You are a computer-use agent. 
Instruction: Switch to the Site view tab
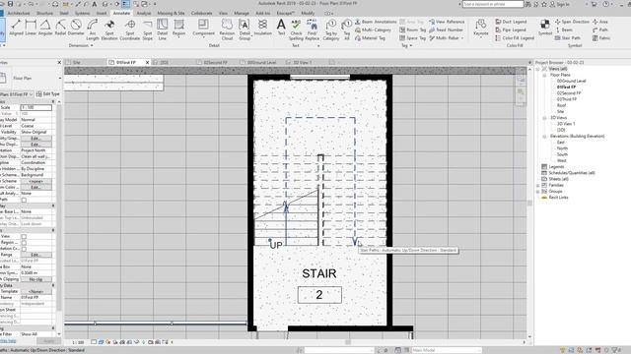(x=76, y=63)
